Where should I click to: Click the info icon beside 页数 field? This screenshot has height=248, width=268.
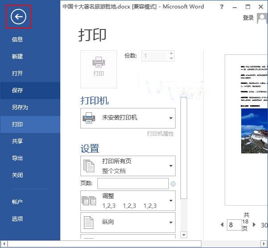click(x=173, y=184)
